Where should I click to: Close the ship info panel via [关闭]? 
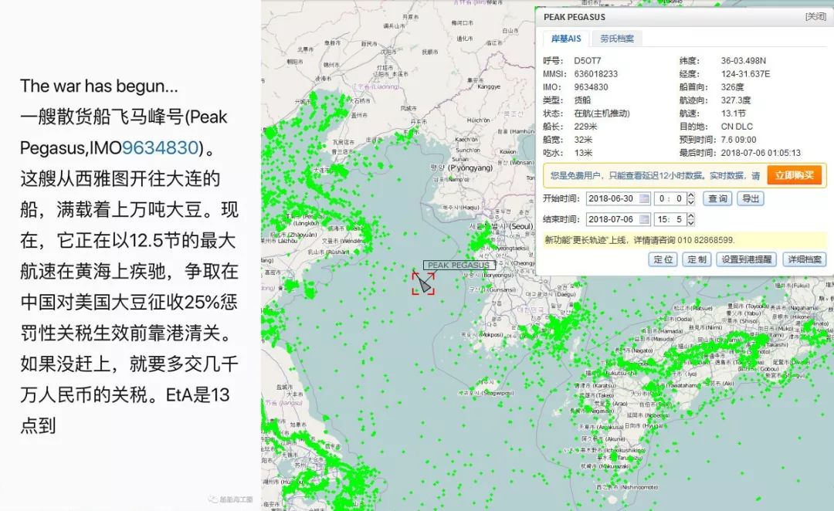[x=815, y=16]
